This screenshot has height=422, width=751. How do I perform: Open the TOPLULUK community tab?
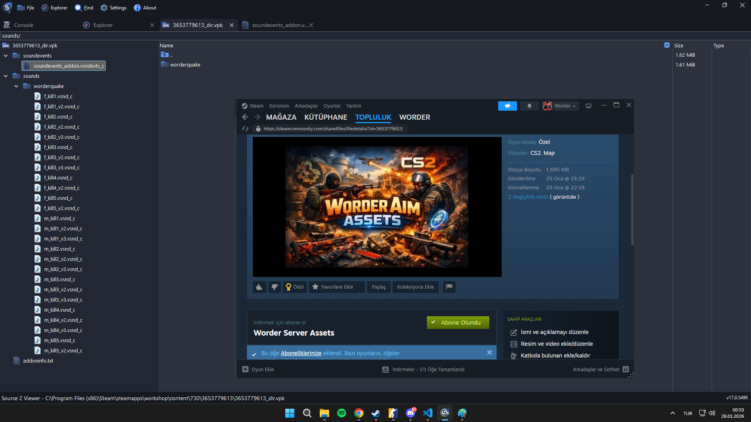373,117
